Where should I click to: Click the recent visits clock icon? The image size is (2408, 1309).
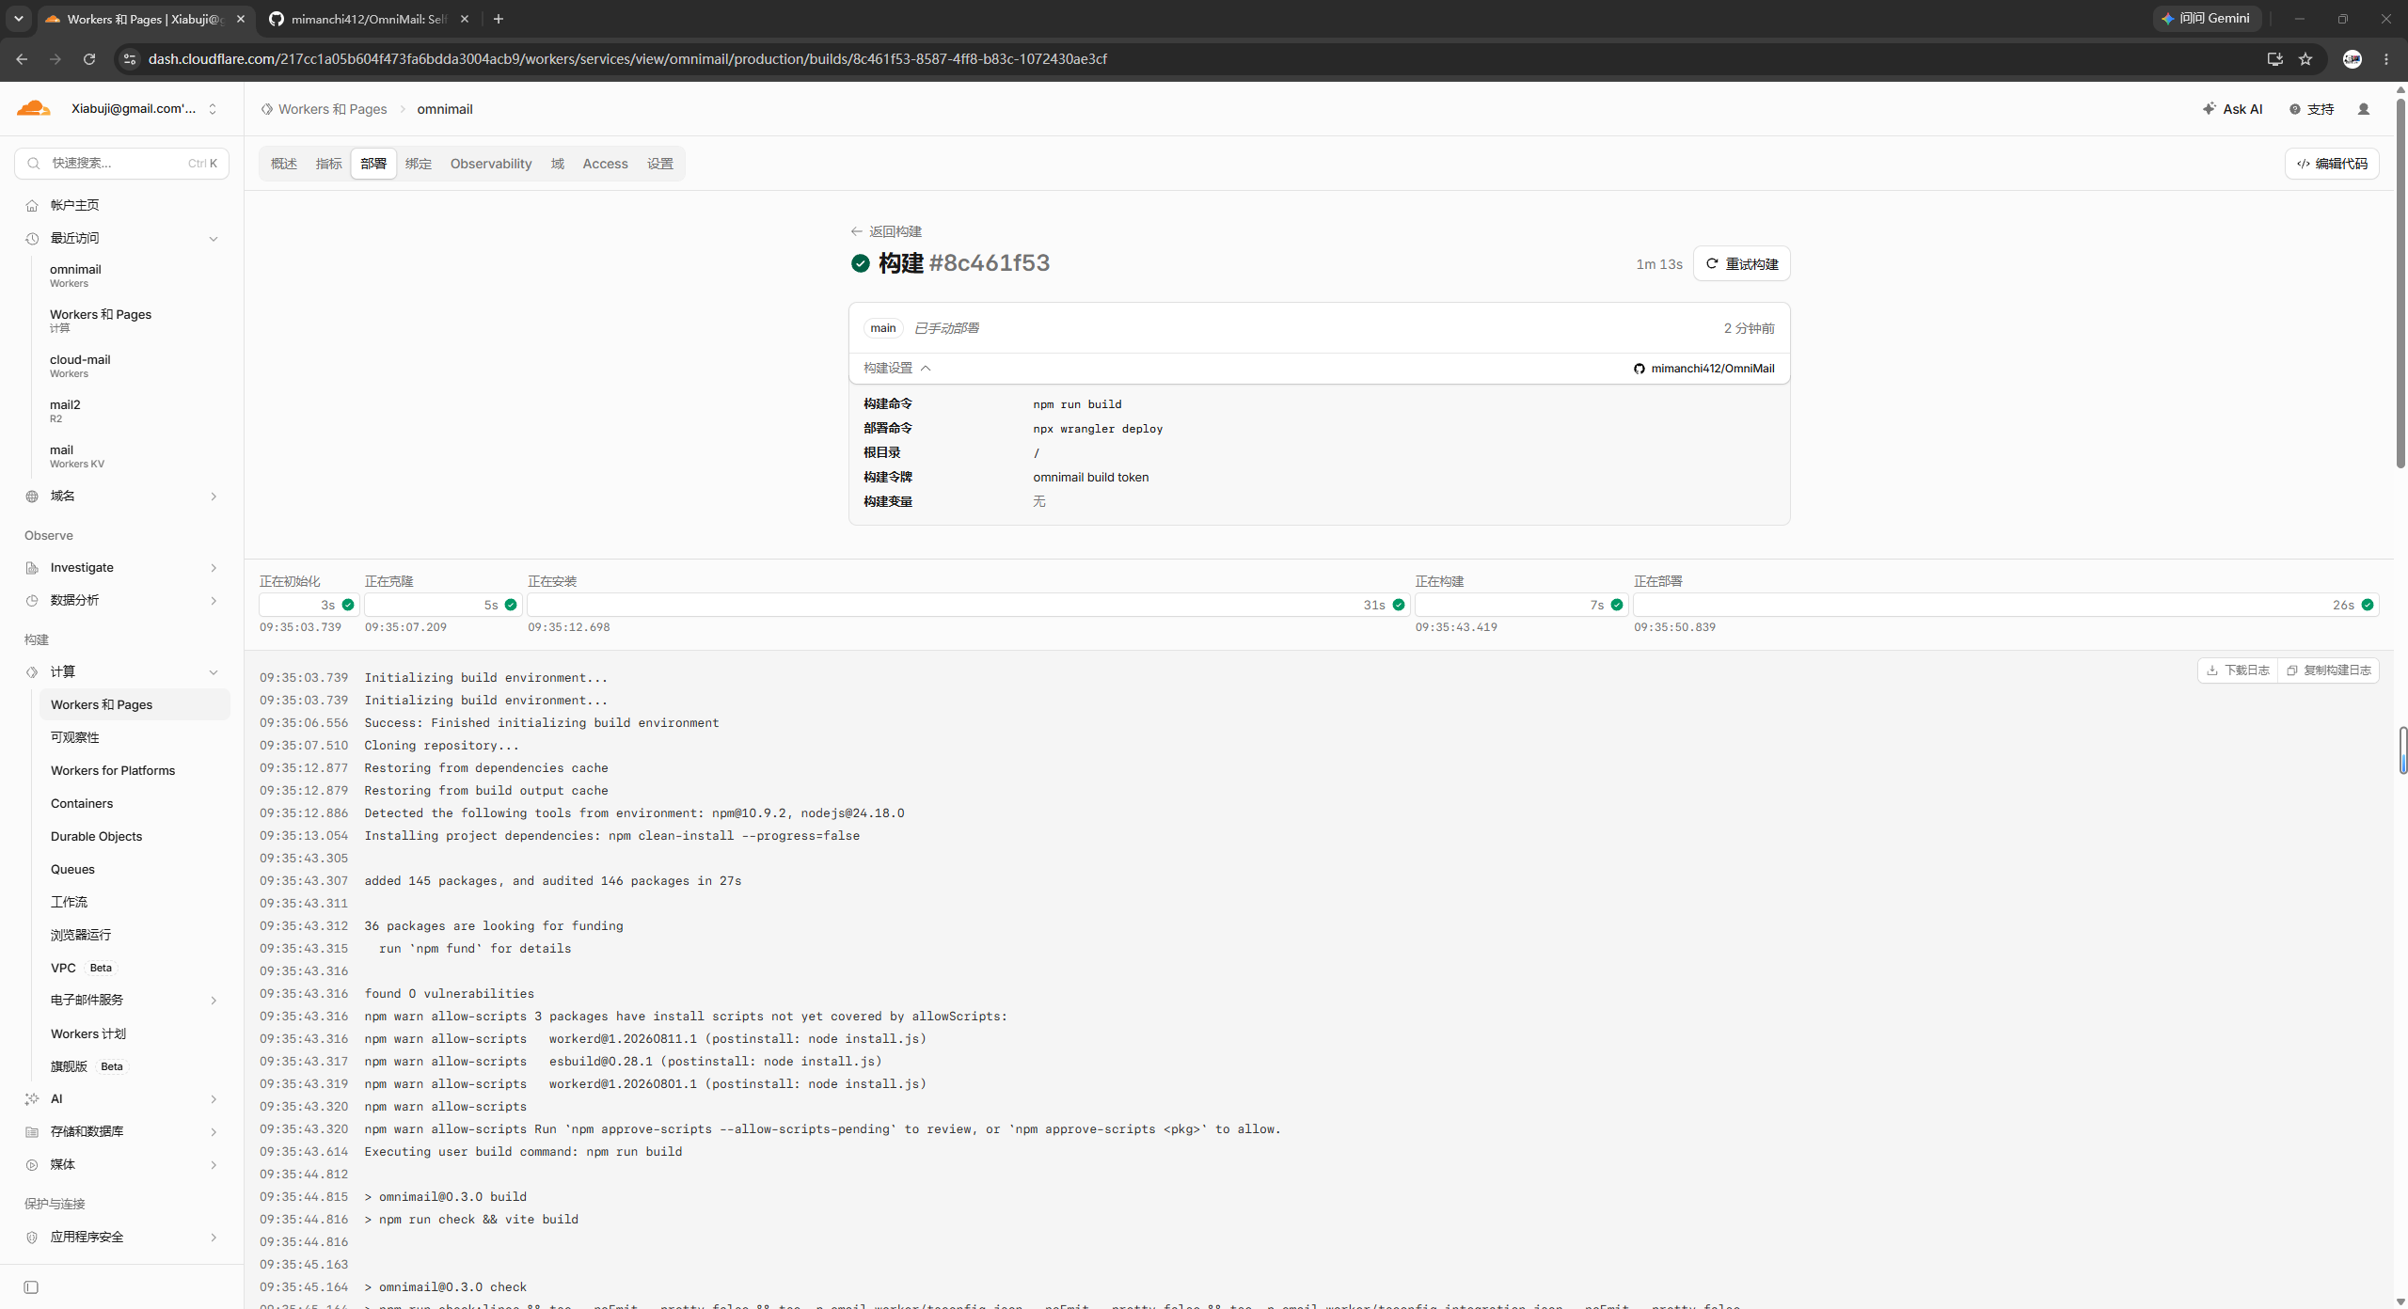click(x=32, y=238)
